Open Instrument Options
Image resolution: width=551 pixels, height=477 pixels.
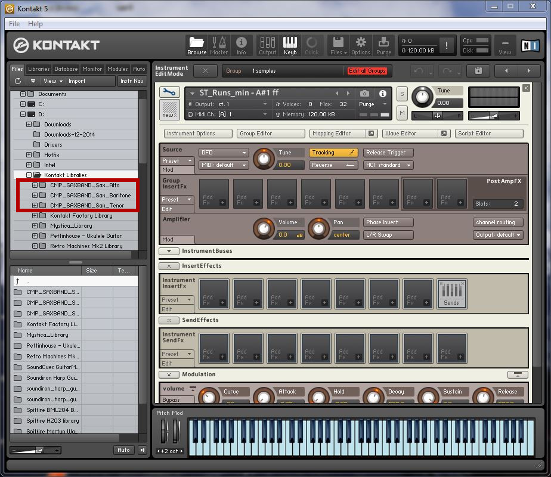198,134
